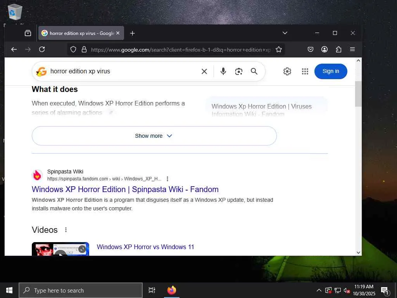The height and width of the screenshot is (298, 397).
Task: Expand the overview with Show more
Action: point(154,136)
